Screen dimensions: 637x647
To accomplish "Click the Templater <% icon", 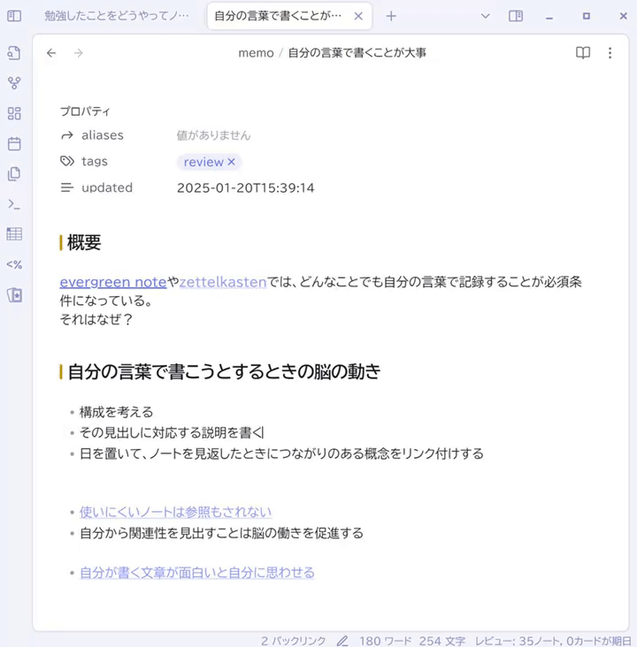I will tap(14, 264).
